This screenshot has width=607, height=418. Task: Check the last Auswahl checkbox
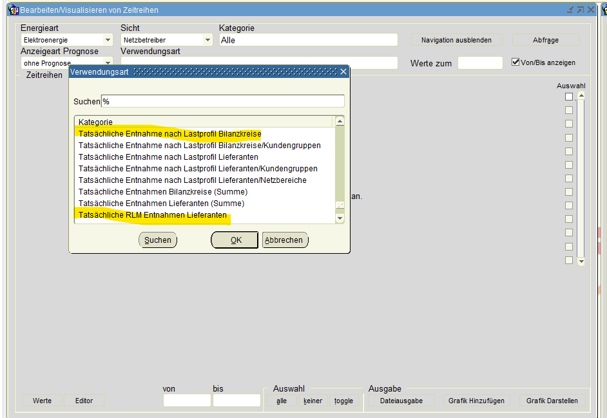(569, 260)
